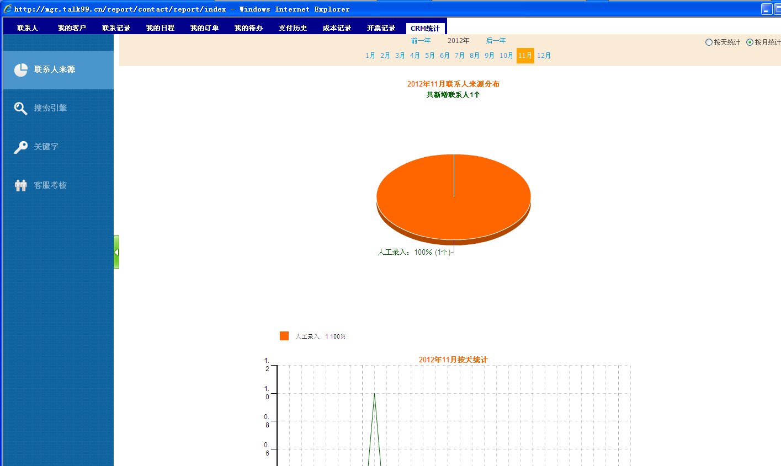Select the 按天统计 radio button
The width and height of the screenshot is (781, 466).
coord(709,42)
